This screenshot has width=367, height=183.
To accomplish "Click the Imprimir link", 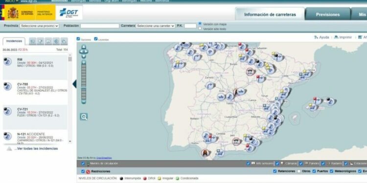I will click(x=345, y=38).
